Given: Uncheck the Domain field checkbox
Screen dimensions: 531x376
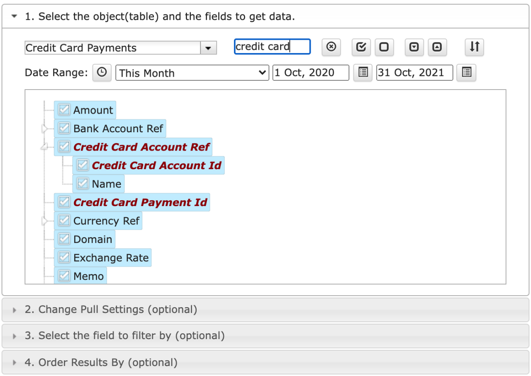Looking at the screenshot, I should coord(64,239).
